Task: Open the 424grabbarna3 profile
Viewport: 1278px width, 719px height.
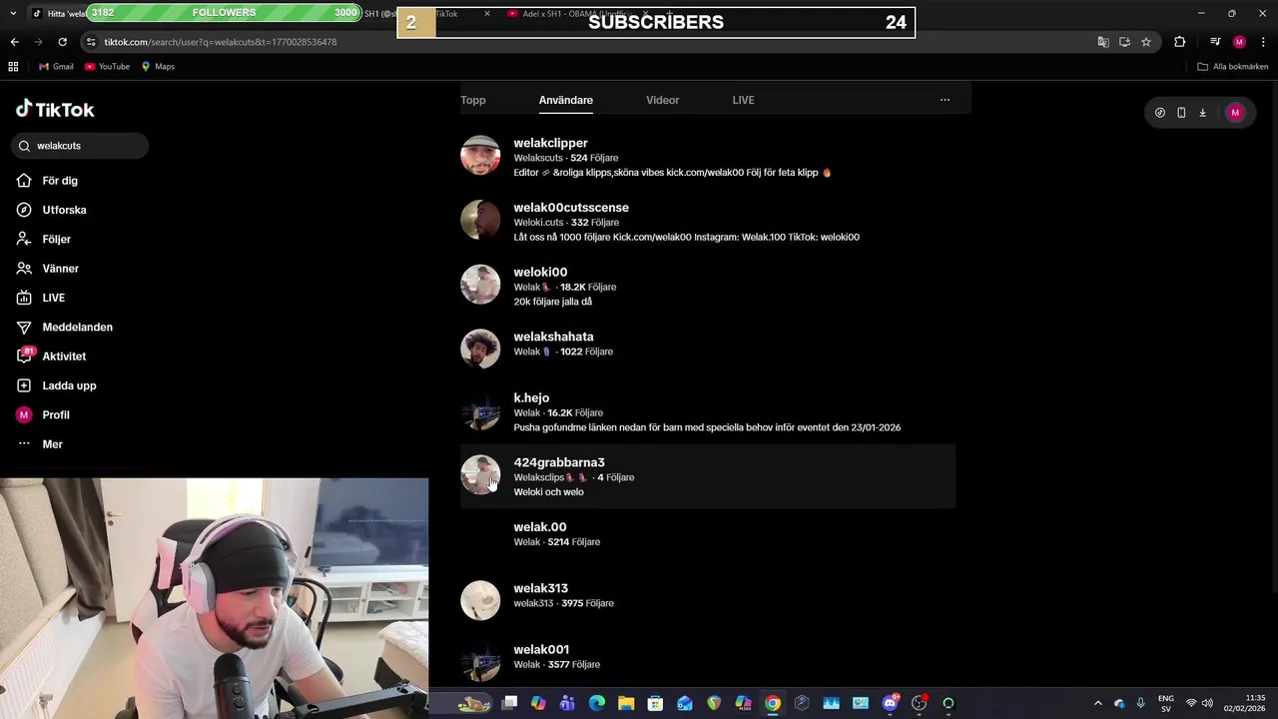Action: click(x=708, y=477)
